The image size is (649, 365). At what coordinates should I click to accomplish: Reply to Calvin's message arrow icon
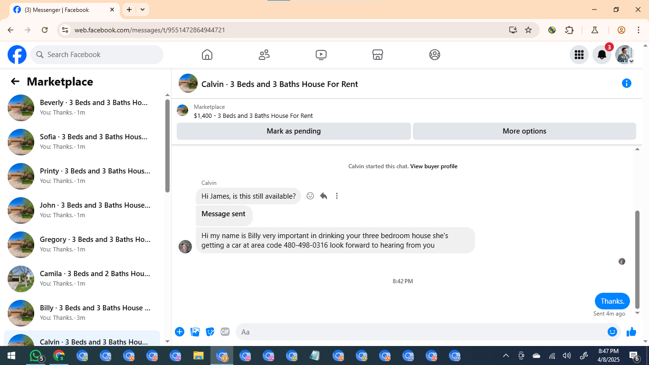(324, 196)
